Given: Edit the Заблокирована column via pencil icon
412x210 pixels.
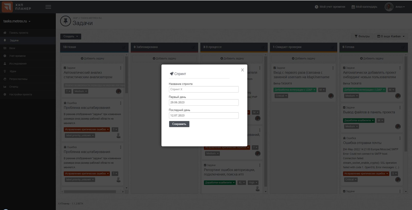Looking at the screenshot, I should tap(193, 47).
